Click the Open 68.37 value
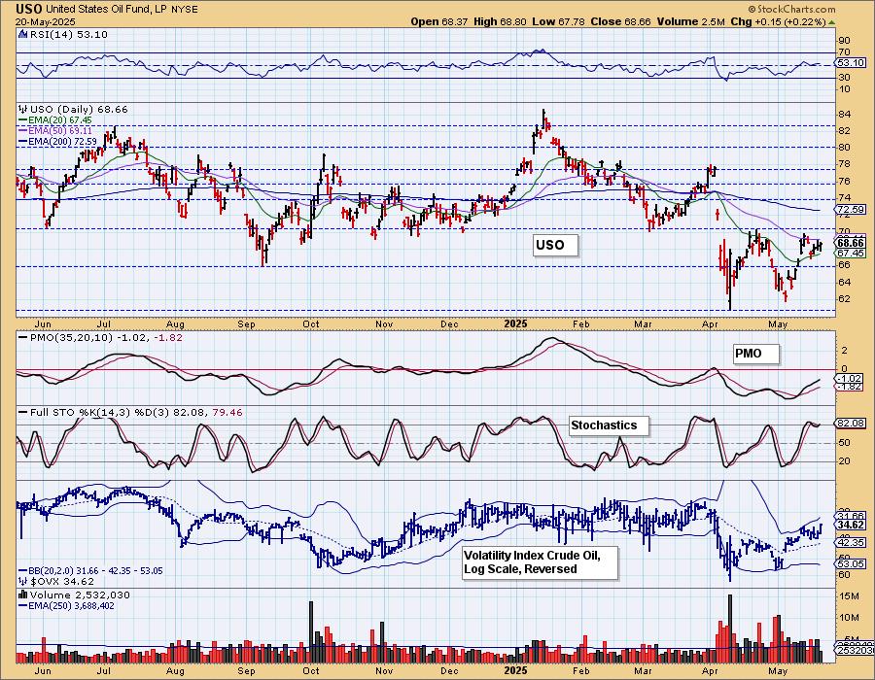The height and width of the screenshot is (680, 875). (x=439, y=21)
